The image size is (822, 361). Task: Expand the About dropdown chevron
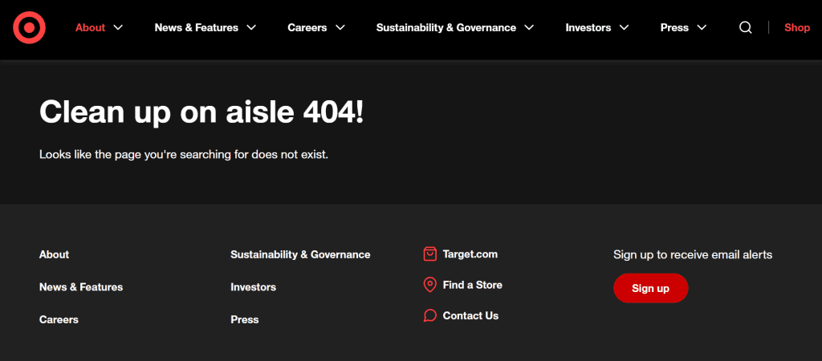tap(119, 27)
